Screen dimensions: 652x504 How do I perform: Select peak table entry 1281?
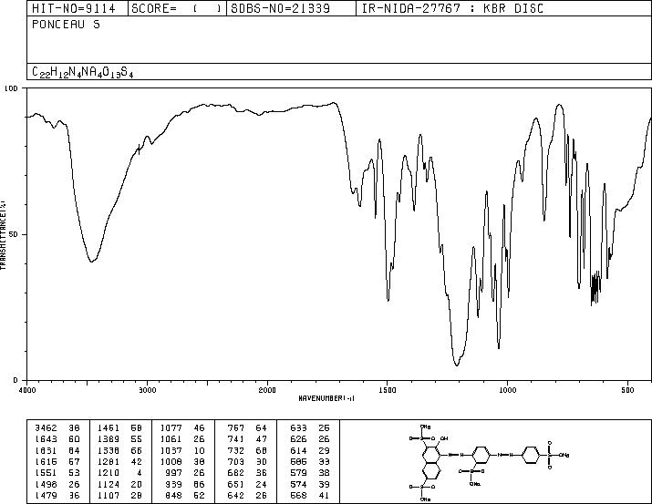[x=109, y=461]
